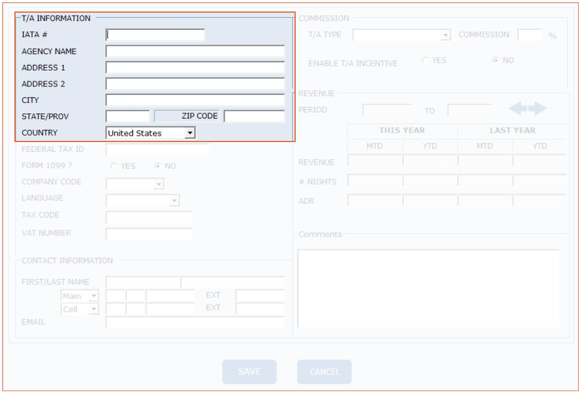
Task: Click inside the Comments text area
Action: tap(428, 288)
